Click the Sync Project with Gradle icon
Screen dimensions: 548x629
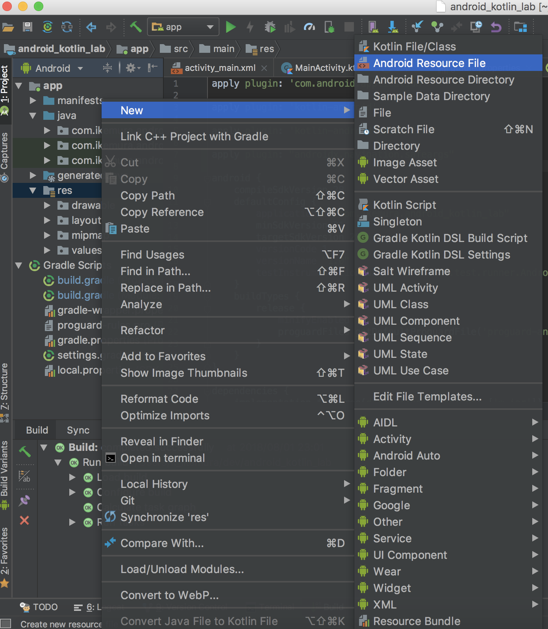48,27
